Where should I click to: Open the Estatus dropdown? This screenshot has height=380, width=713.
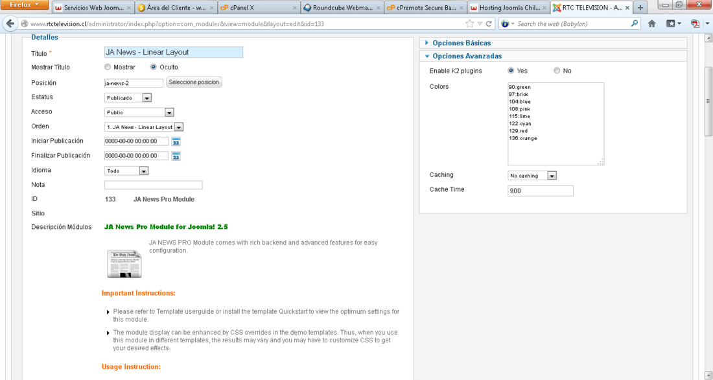[x=128, y=98]
